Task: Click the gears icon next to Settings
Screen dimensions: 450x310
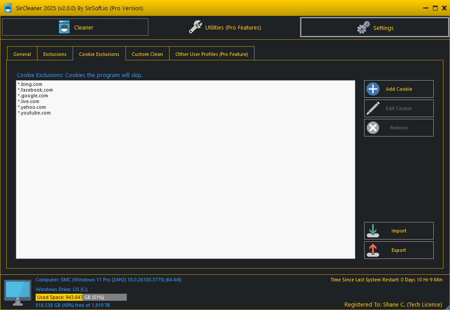Action: point(363,27)
